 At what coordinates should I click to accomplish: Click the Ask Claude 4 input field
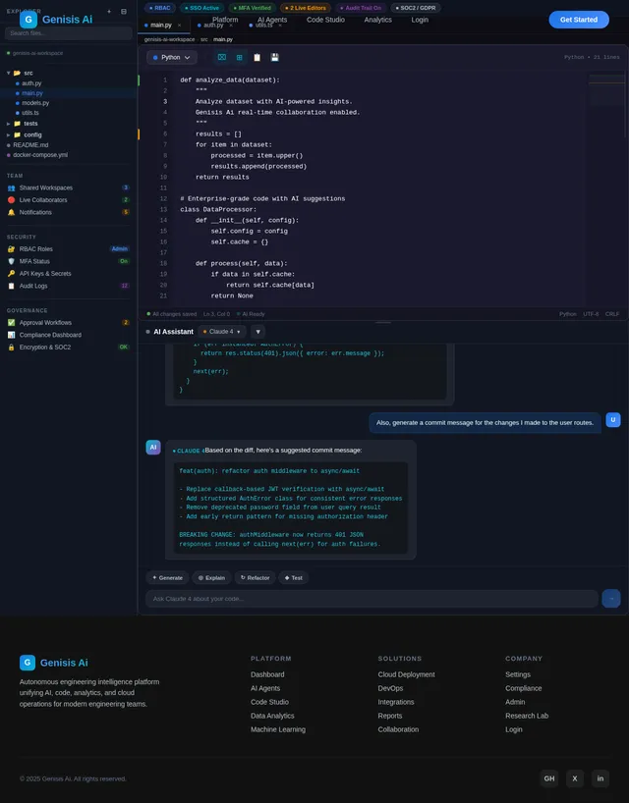pos(372,599)
